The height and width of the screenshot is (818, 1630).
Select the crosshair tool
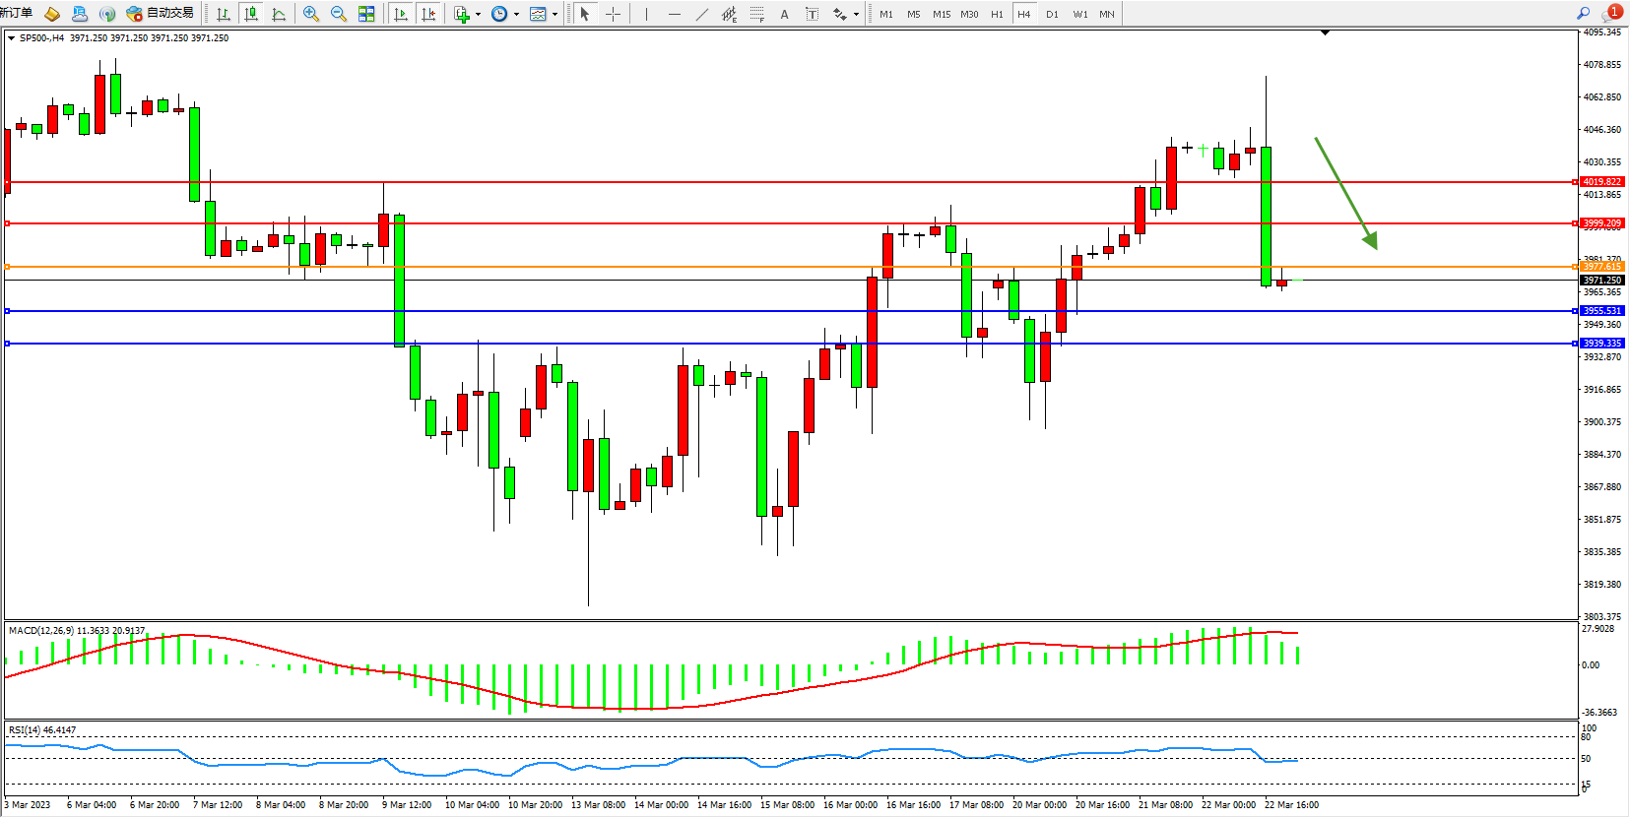point(613,14)
